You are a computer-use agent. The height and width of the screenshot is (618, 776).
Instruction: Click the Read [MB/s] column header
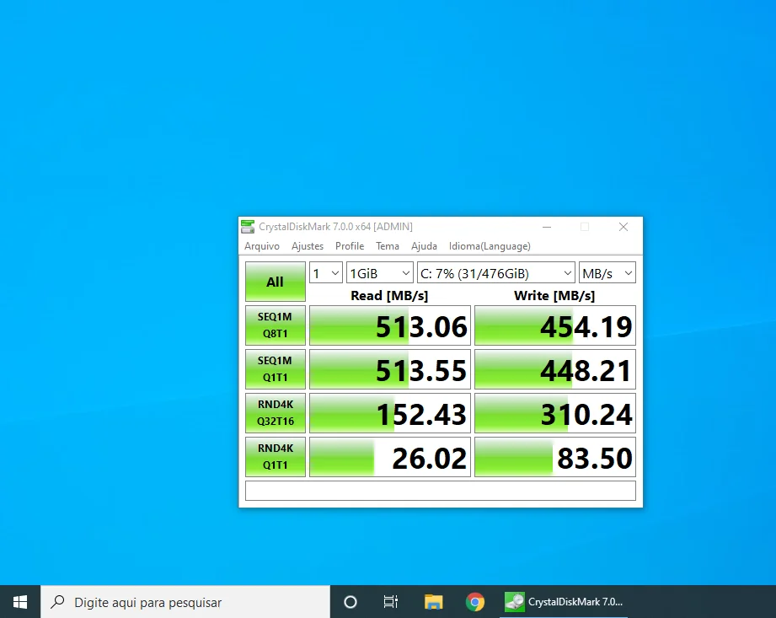pyautogui.click(x=389, y=296)
